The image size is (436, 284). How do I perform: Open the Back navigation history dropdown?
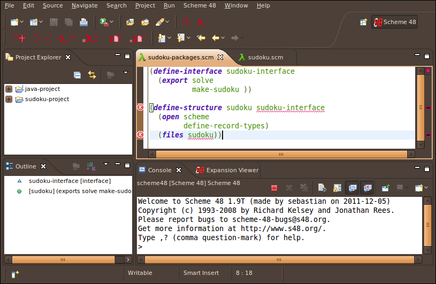[x=223, y=38]
